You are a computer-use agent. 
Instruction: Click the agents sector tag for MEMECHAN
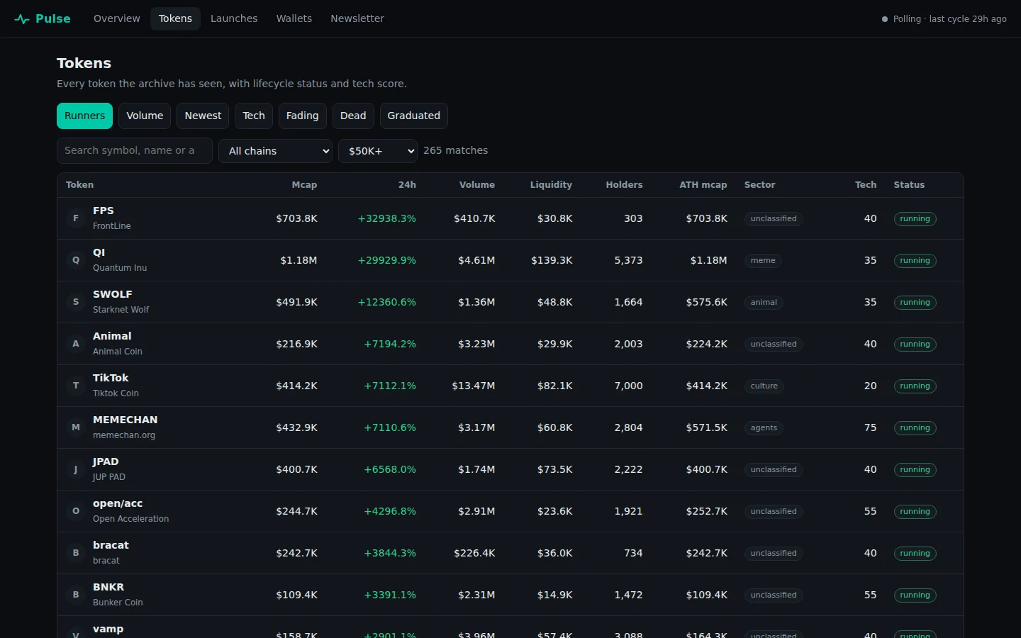(x=764, y=427)
